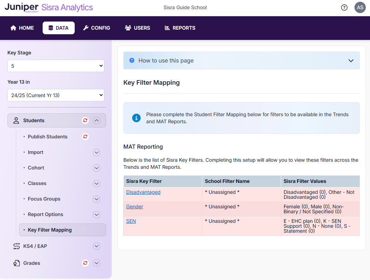Click the Grades document icon
Image resolution: width=370 pixels, height=280 pixels.
pos(17,263)
